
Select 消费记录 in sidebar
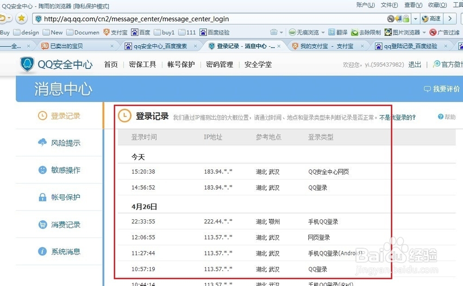tap(59, 224)
